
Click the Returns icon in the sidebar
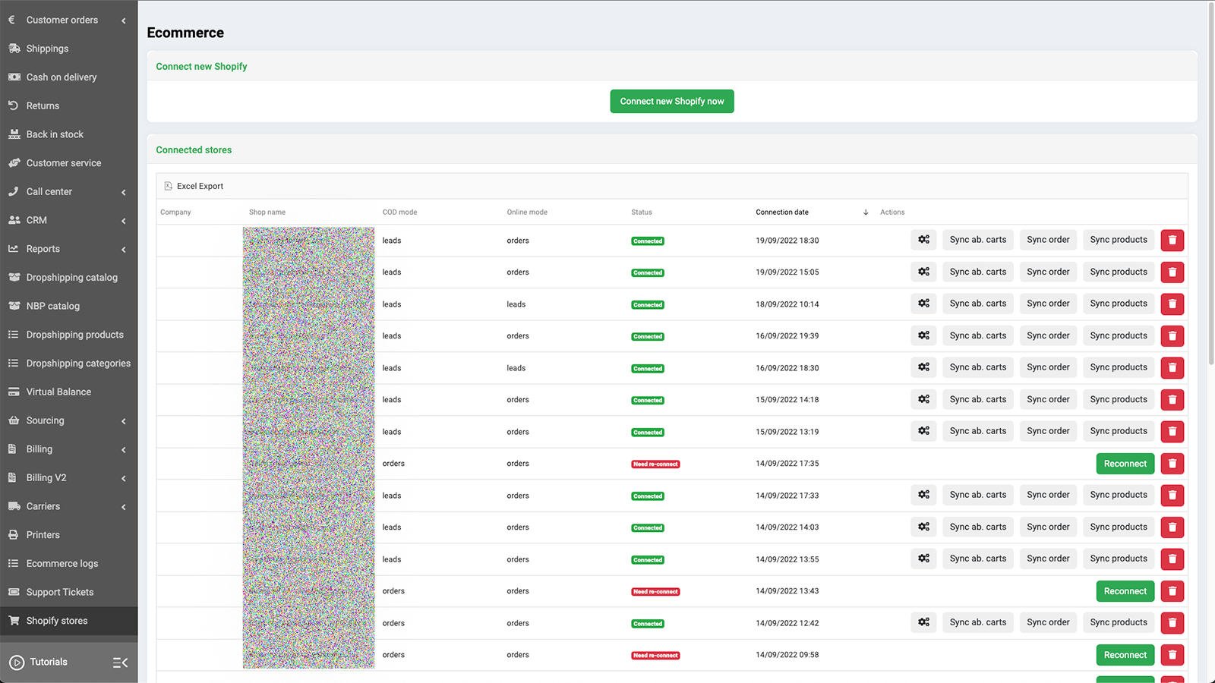click(x=14, y=105)
